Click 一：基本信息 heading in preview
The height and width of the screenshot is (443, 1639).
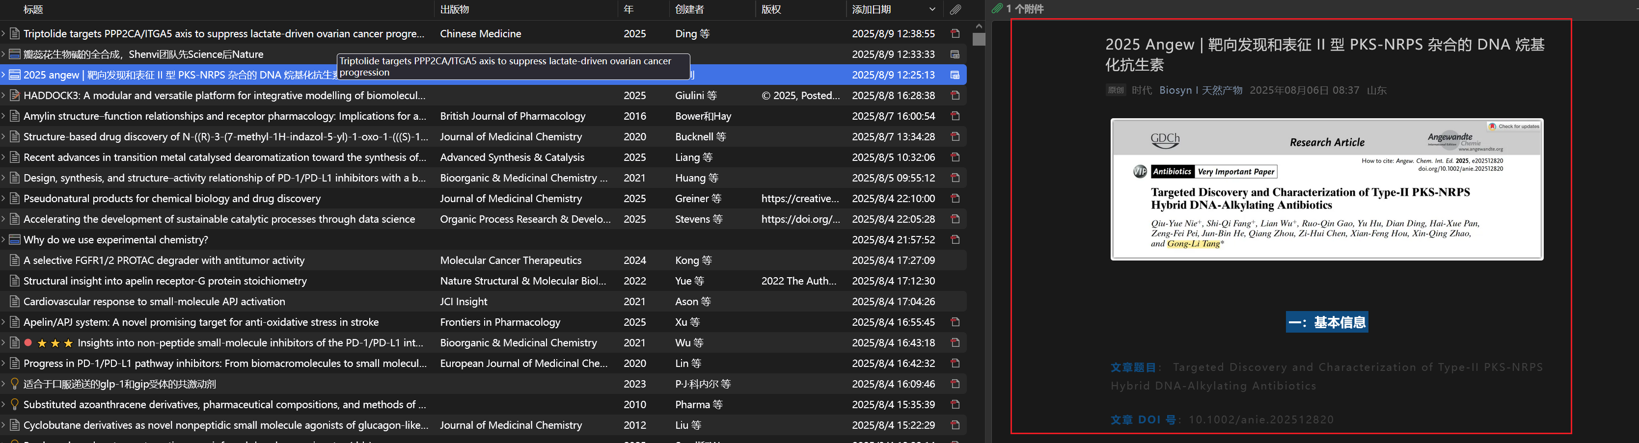1327,322
